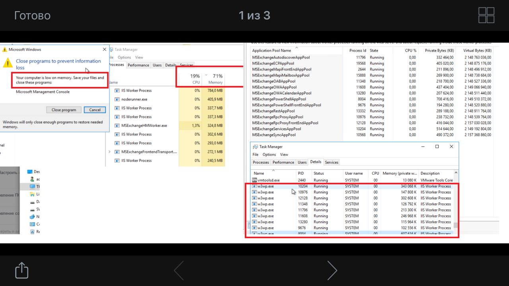Sort processes by the 19% CPU column

coord(190,79)
